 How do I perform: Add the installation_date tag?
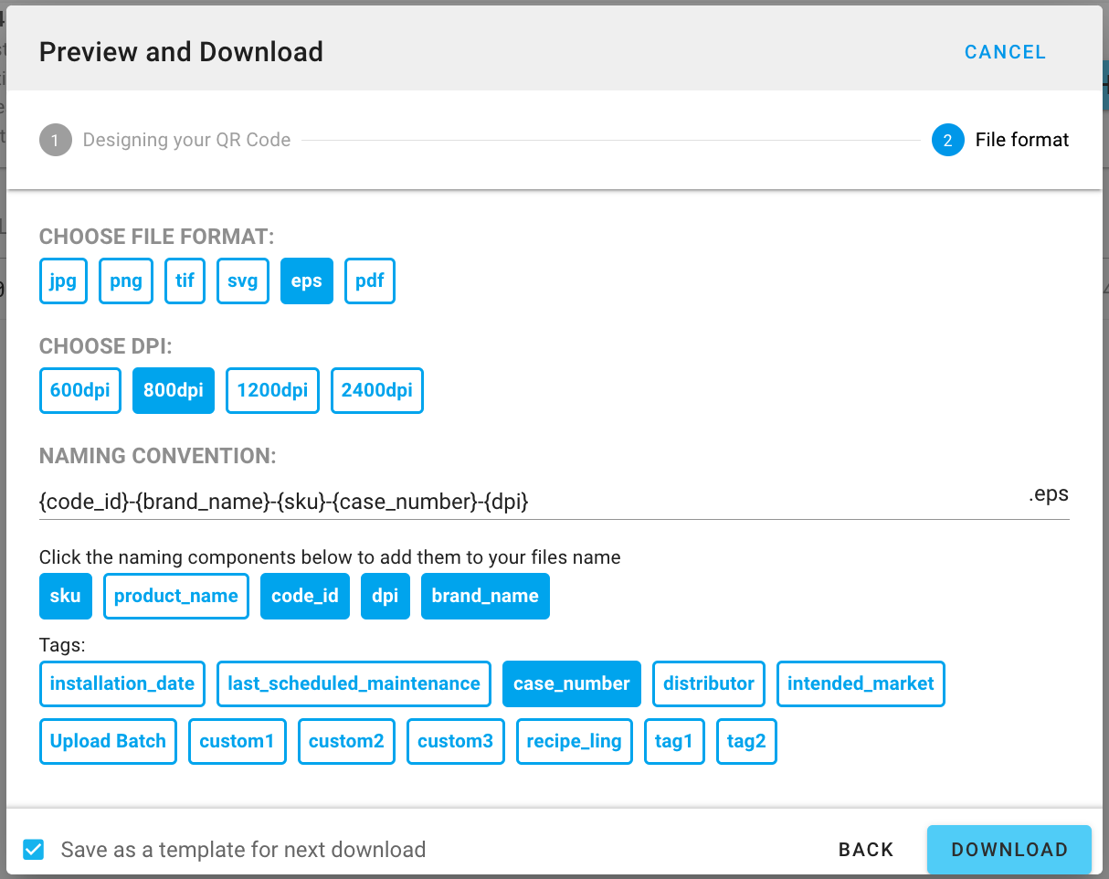pos(122,683)
